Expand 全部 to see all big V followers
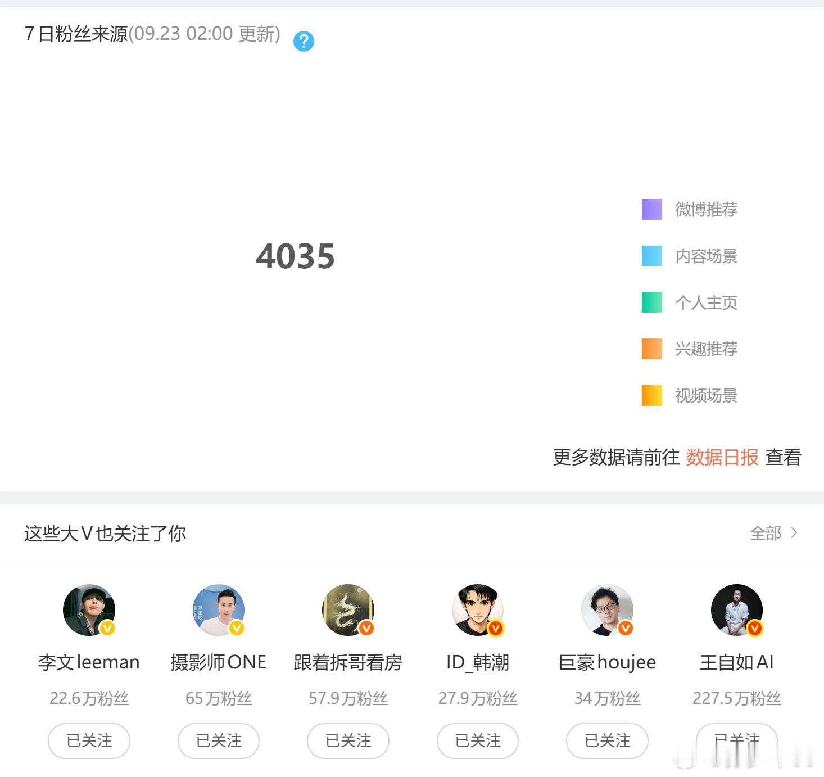Viewport: 824px width, 777px height. (773, 533)
